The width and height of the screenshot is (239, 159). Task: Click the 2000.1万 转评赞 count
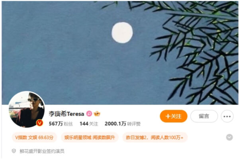click(123, 124)
